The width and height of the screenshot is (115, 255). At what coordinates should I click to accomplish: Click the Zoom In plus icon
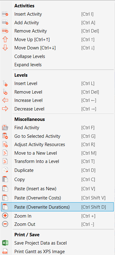(x=5, y=216)
